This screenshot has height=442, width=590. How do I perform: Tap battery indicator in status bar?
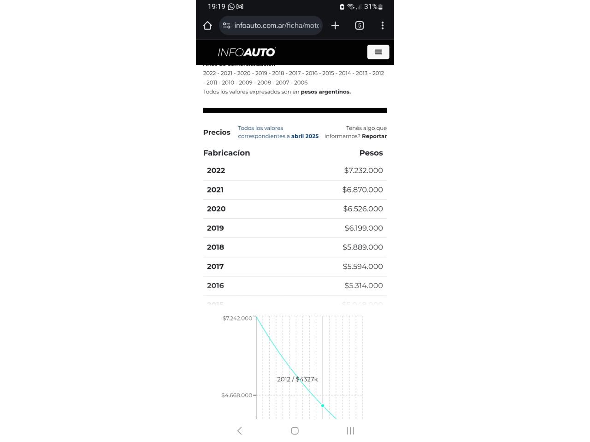coord(380,7)
